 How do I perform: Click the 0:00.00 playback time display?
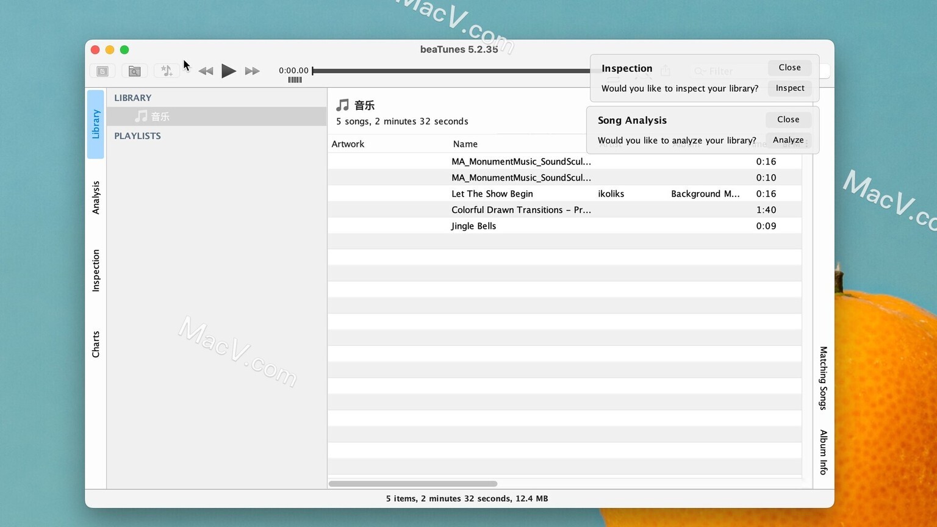[x=293, y=70]
